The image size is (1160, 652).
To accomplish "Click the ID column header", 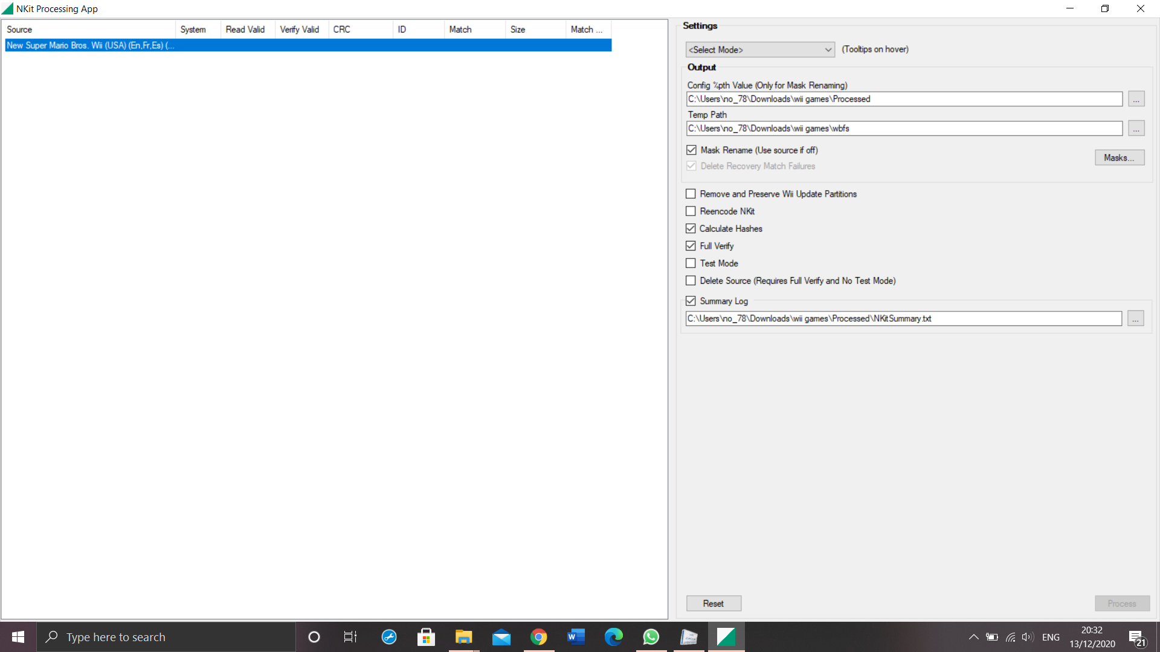I will coord(419,30).
